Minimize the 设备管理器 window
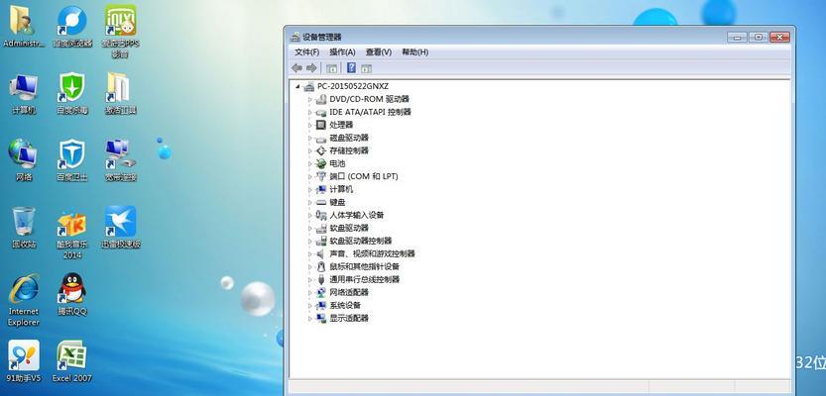Viewport: 826px width, 396px height. point(737,37)
